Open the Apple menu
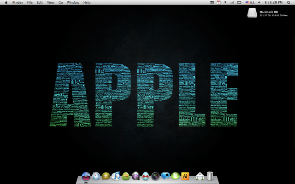The height and width of the screenshot is (184, 295). 6,3
